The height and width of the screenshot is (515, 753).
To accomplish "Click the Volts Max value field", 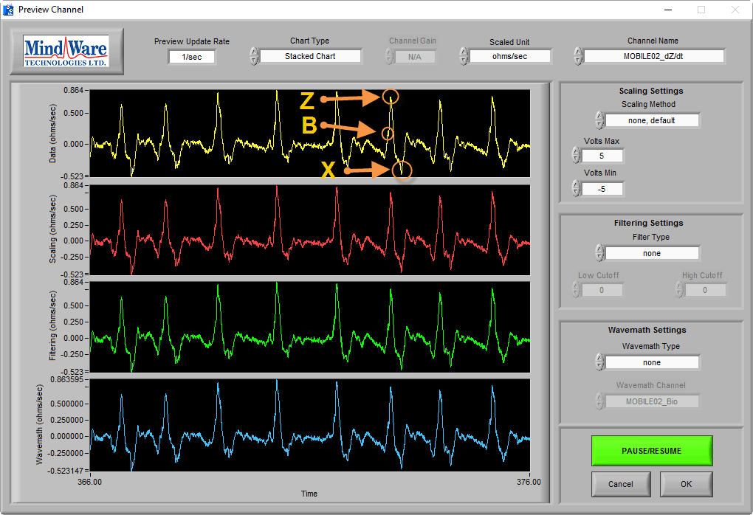I will click(602, 156).
